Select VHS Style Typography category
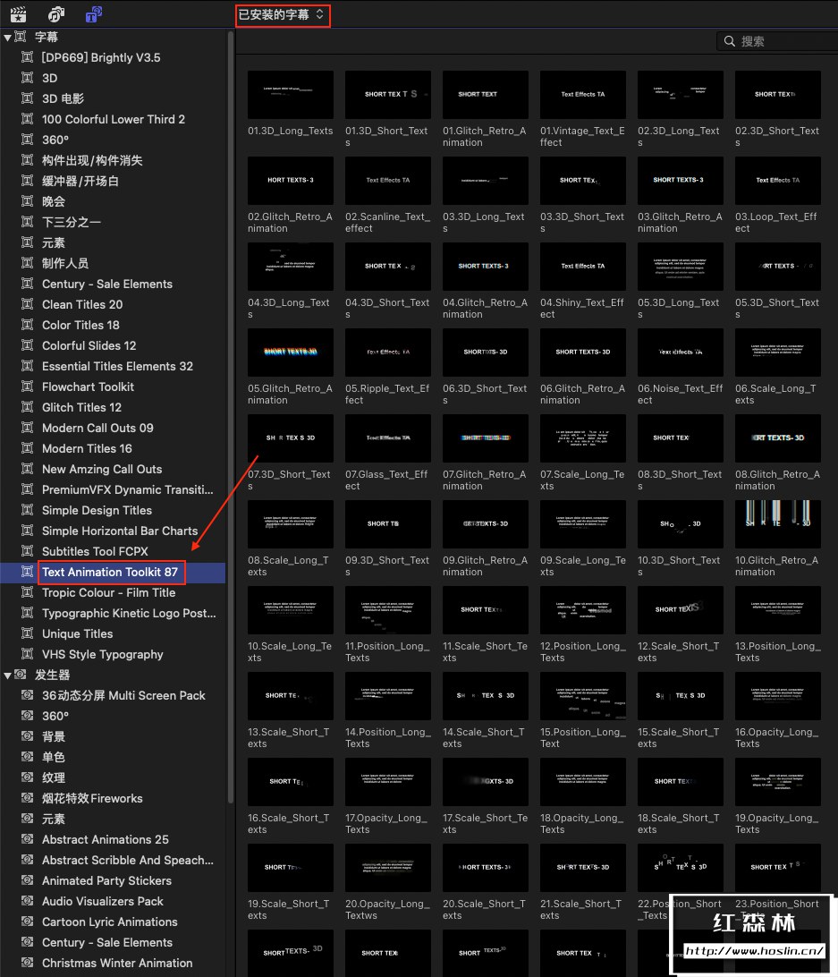Viewport: 838px width, 977px height. (102, 654)
